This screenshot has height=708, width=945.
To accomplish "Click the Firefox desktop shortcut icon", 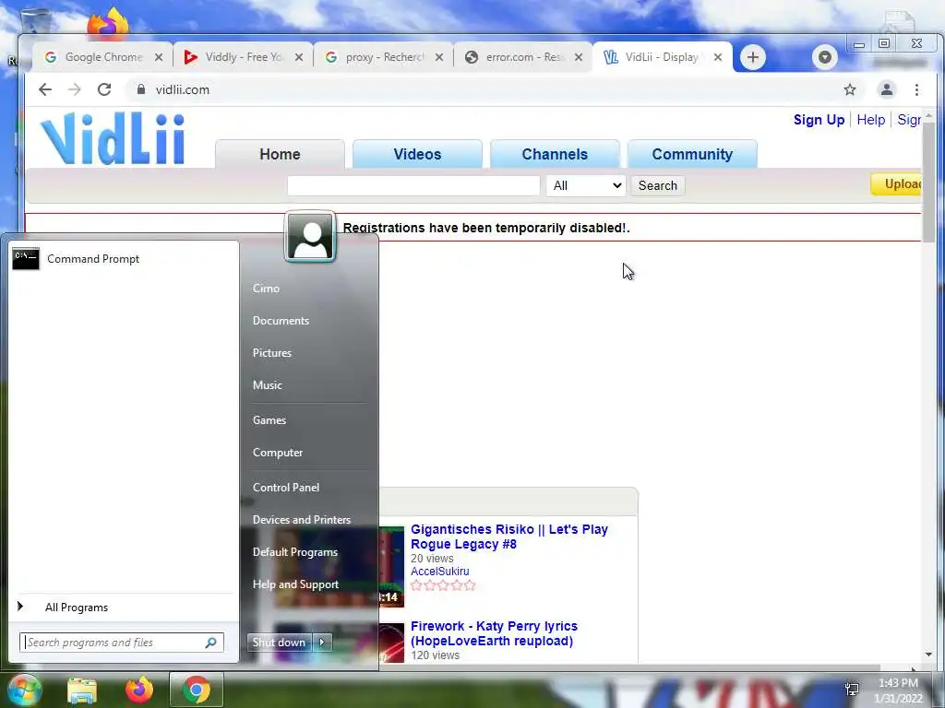I will click(x=109, y=23).
